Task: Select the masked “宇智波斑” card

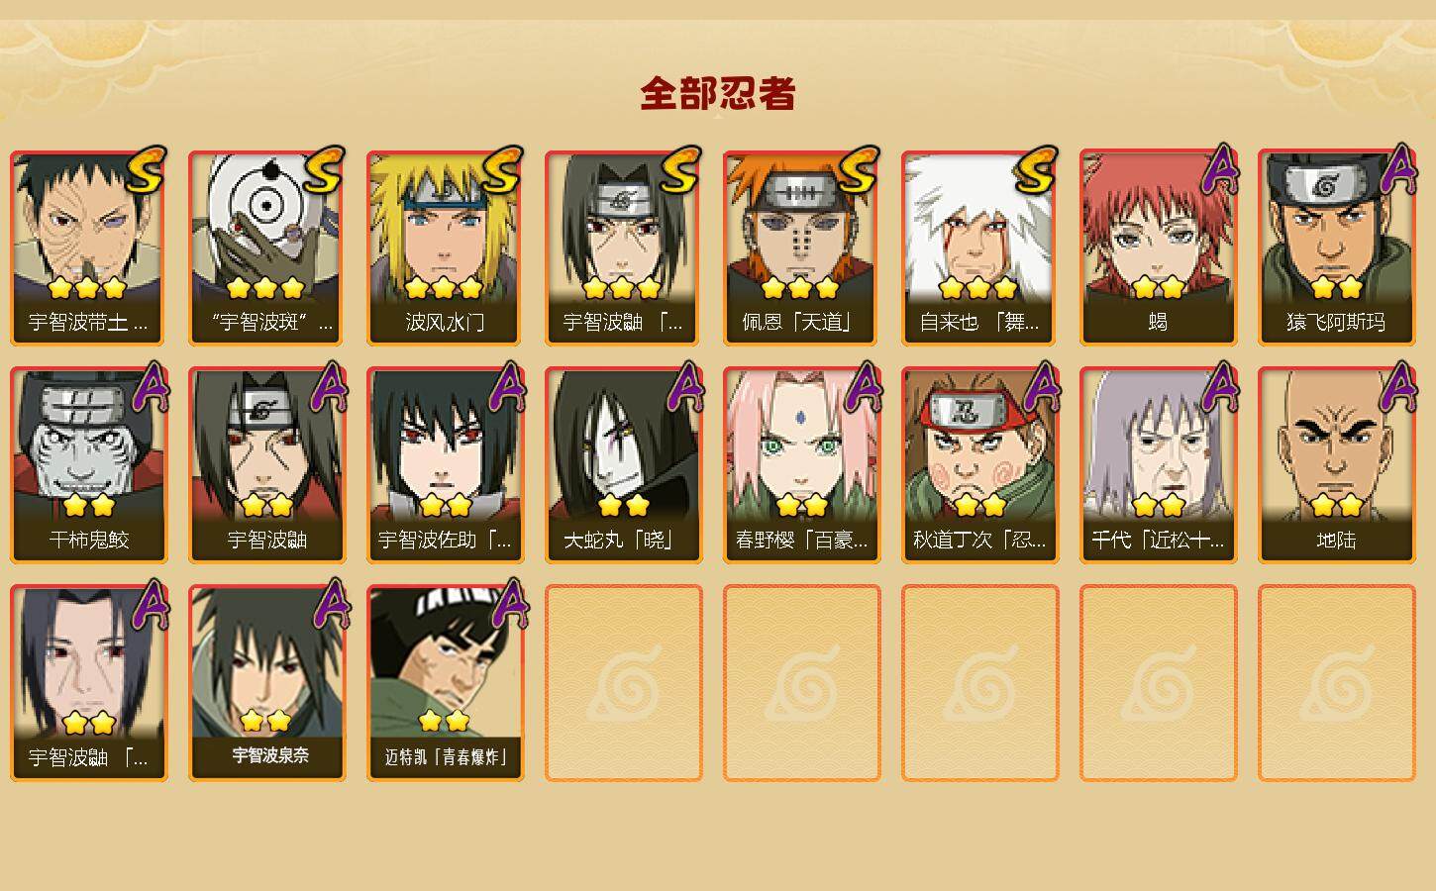Action: [267, 247]
